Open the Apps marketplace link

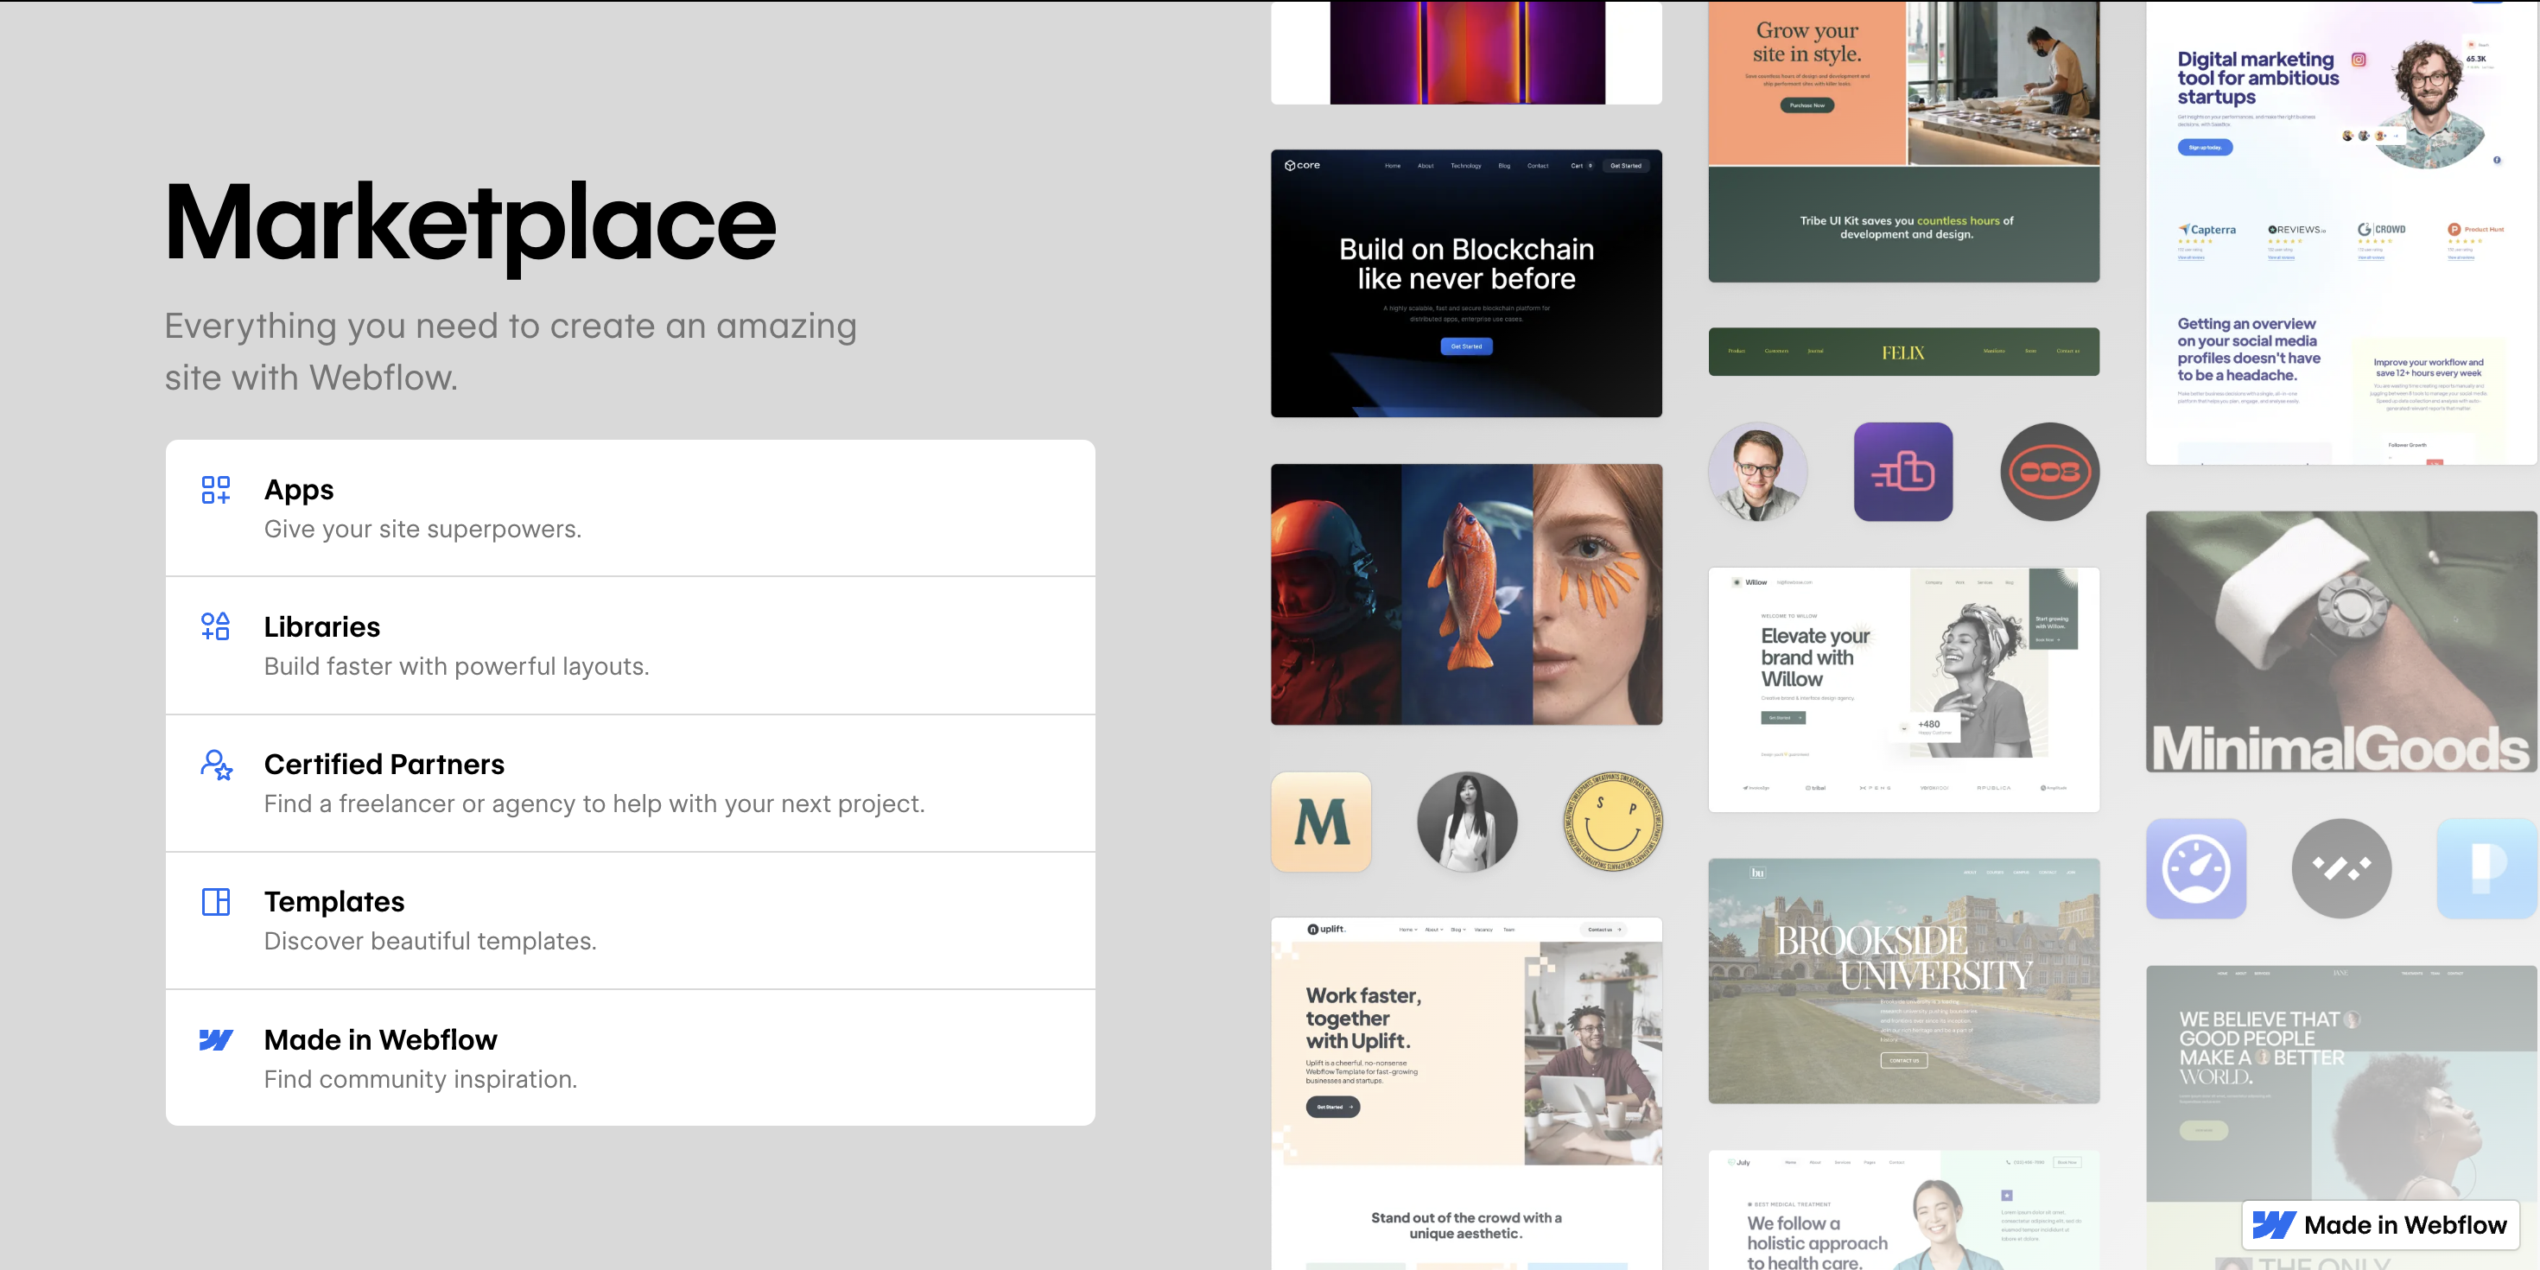tap(630, 508)
